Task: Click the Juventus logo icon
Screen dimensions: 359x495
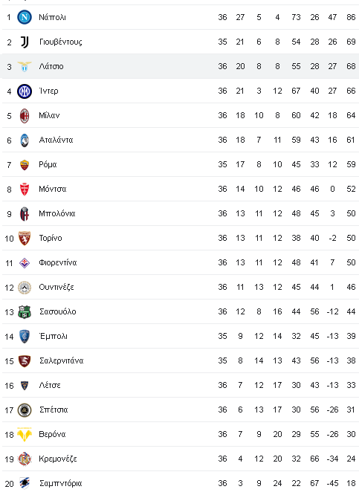Action: pos(25,42)
